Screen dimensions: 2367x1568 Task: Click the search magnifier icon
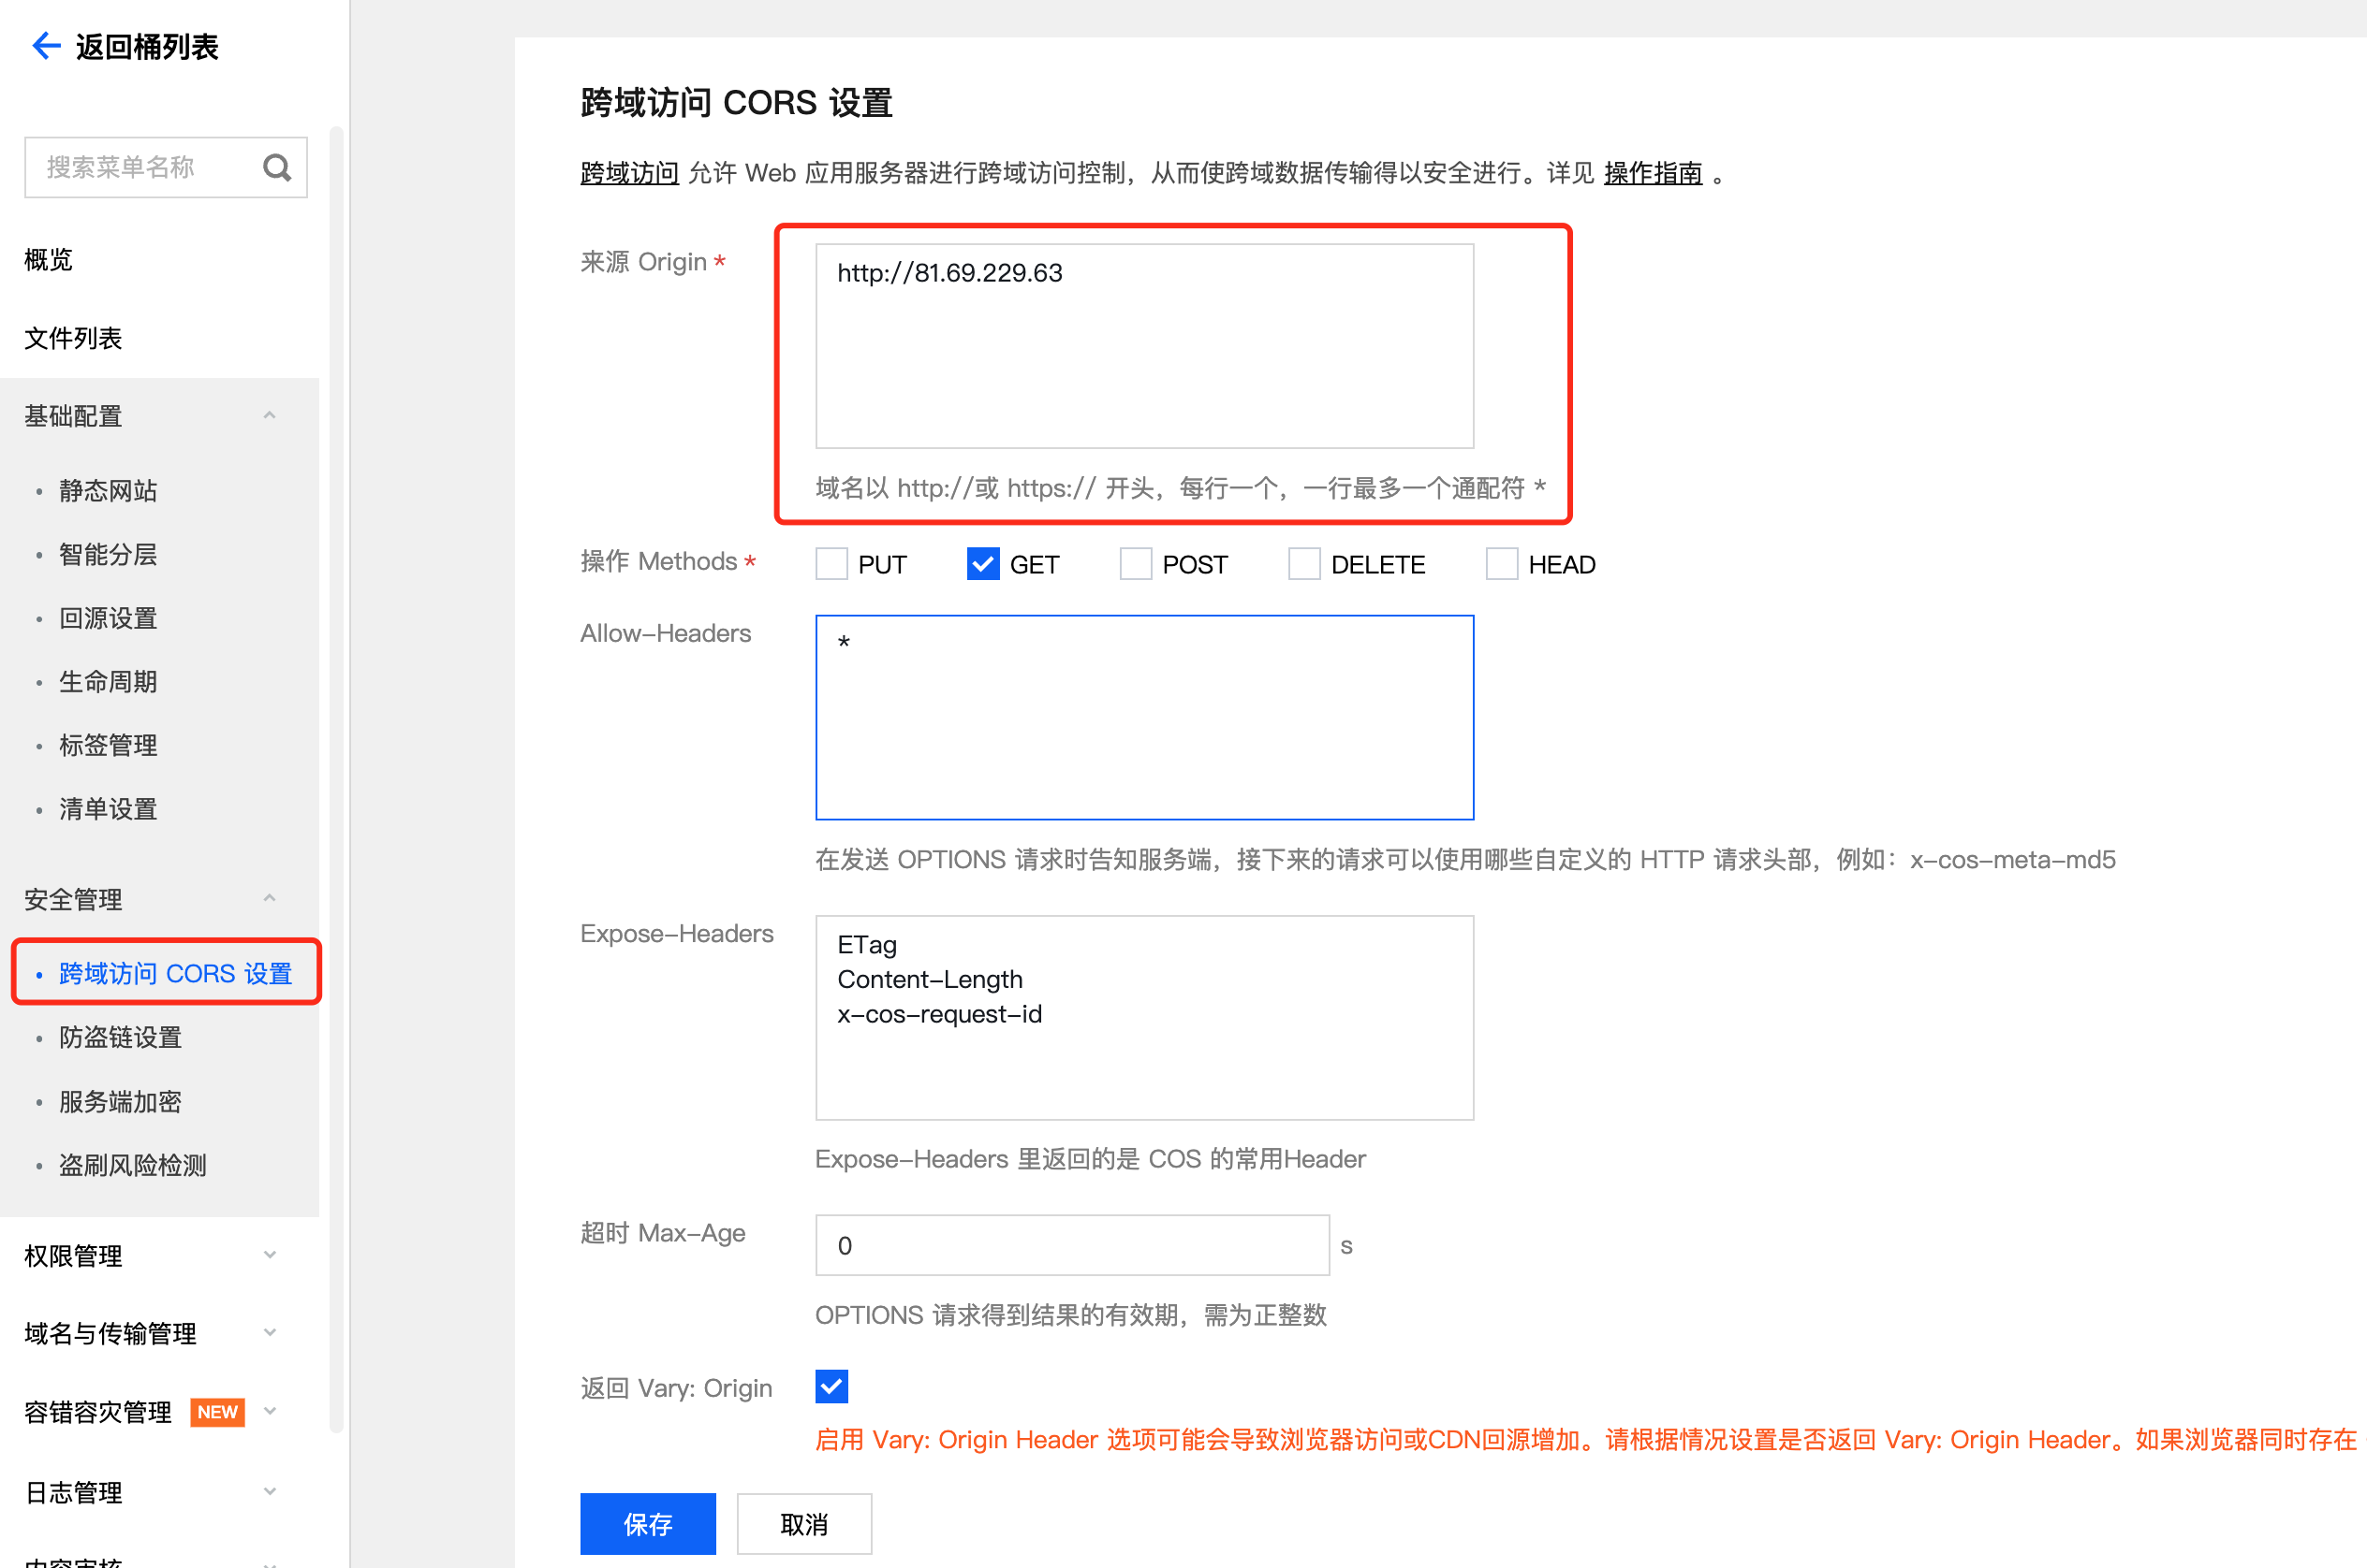coord(277,167)
